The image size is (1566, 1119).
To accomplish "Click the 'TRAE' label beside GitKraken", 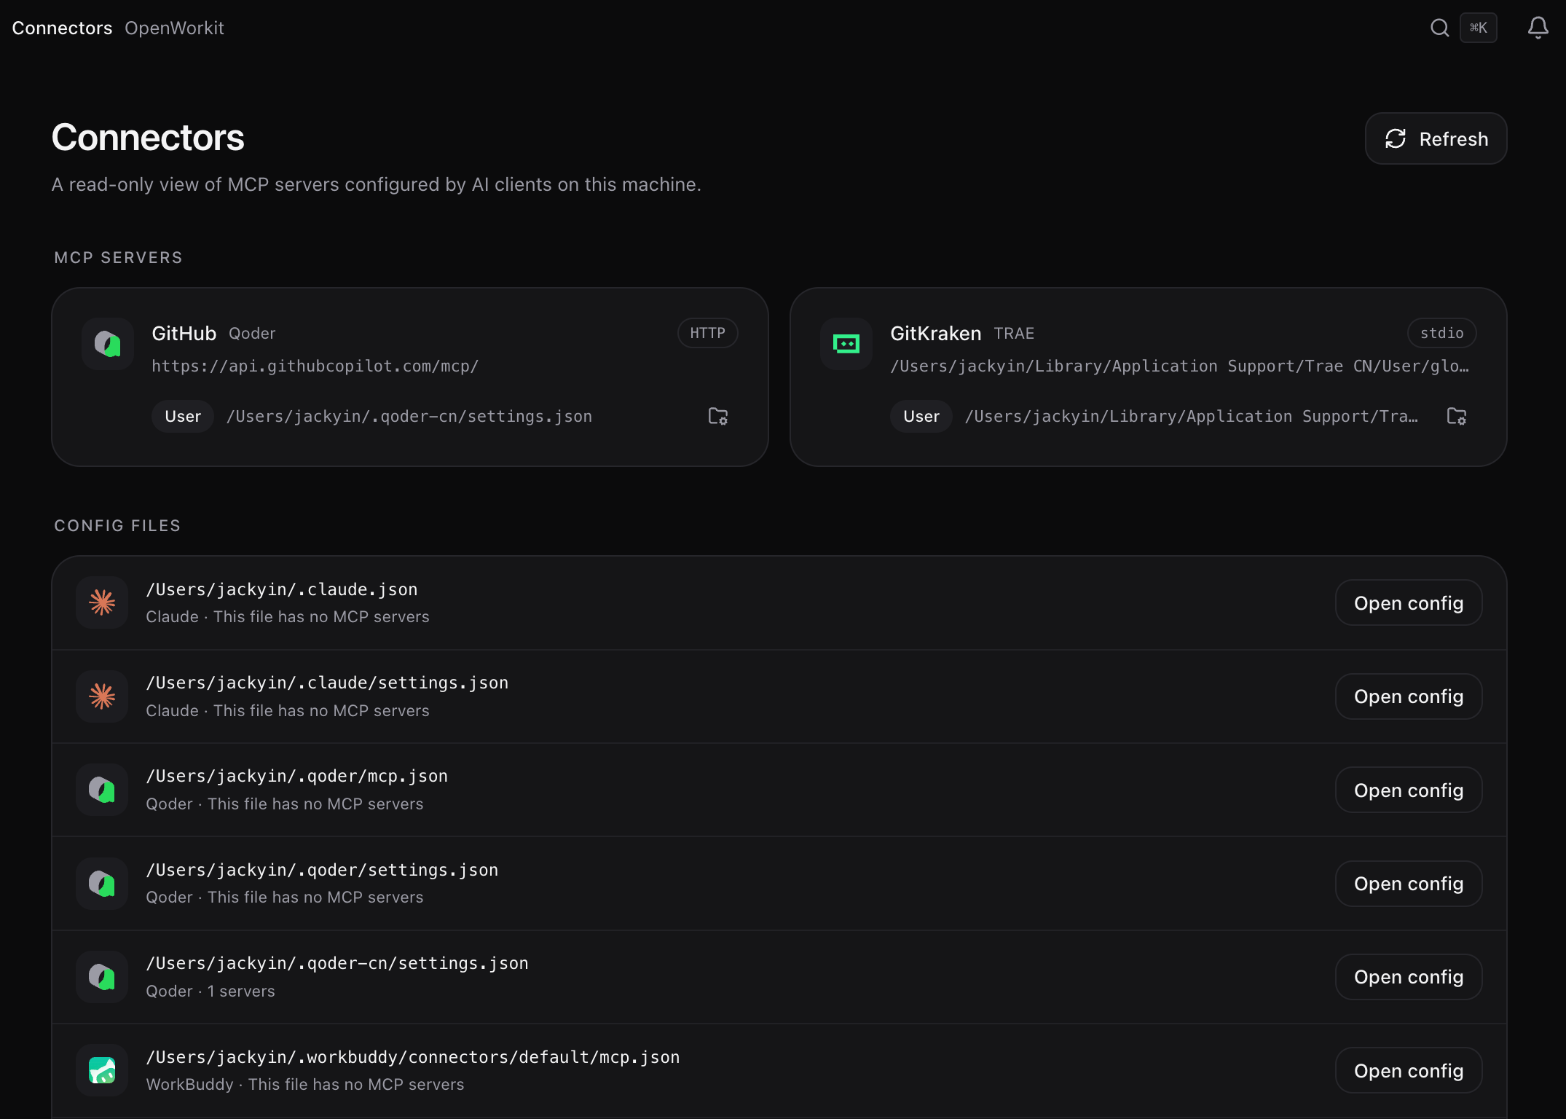I will tap(1014, 333).
